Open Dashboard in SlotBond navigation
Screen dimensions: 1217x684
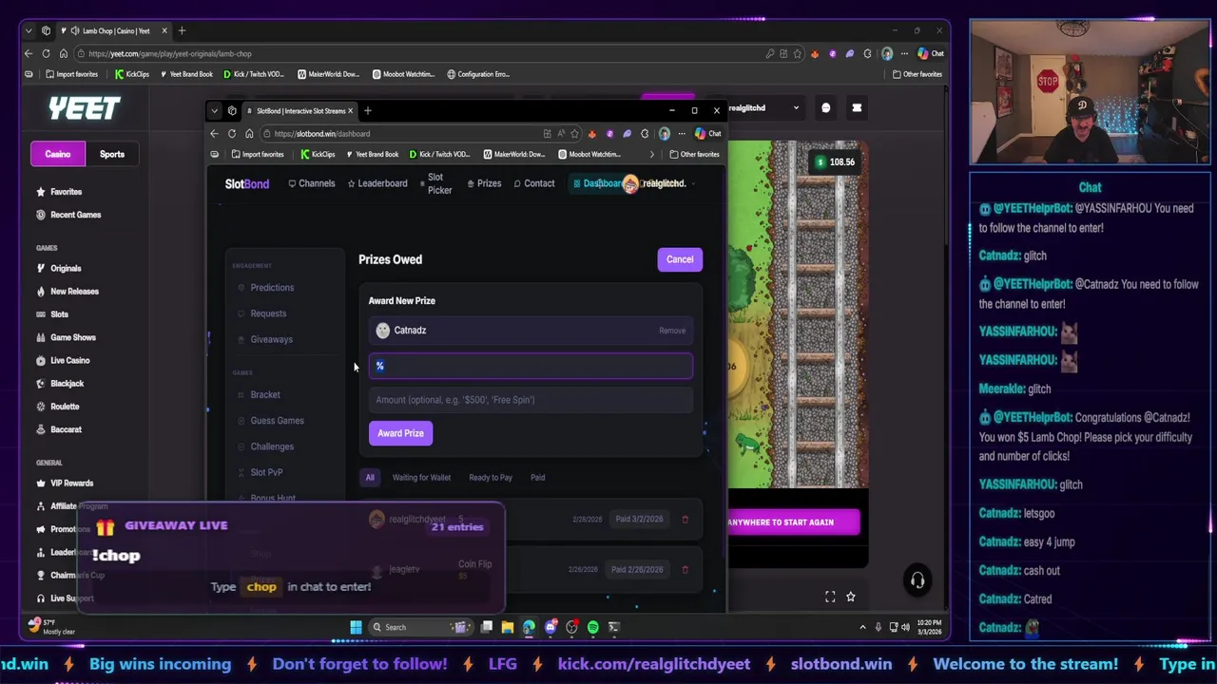pos(597,183)
